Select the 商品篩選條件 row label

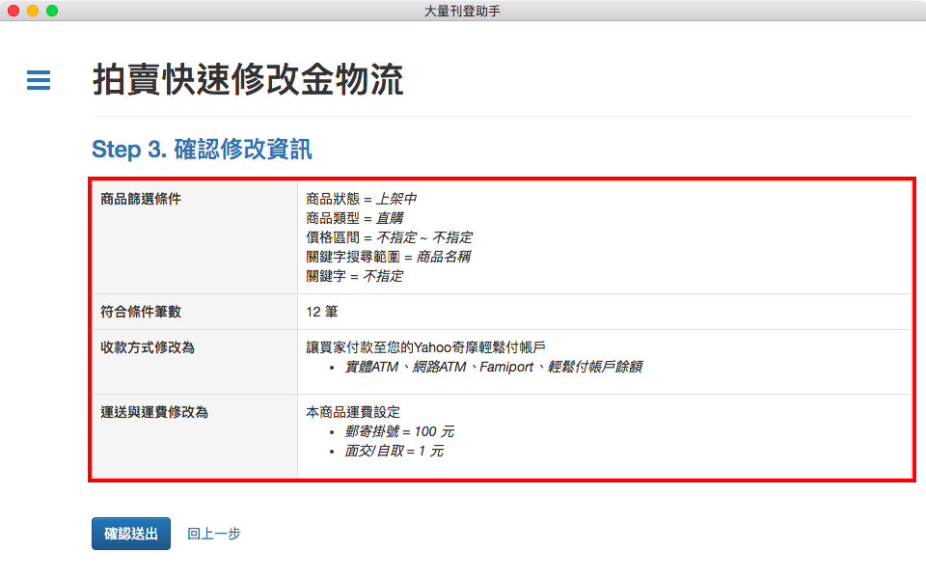pos(141,199)
